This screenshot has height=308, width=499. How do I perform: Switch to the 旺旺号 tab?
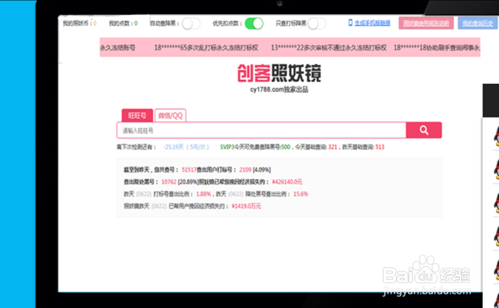click(x=137, y=115)
